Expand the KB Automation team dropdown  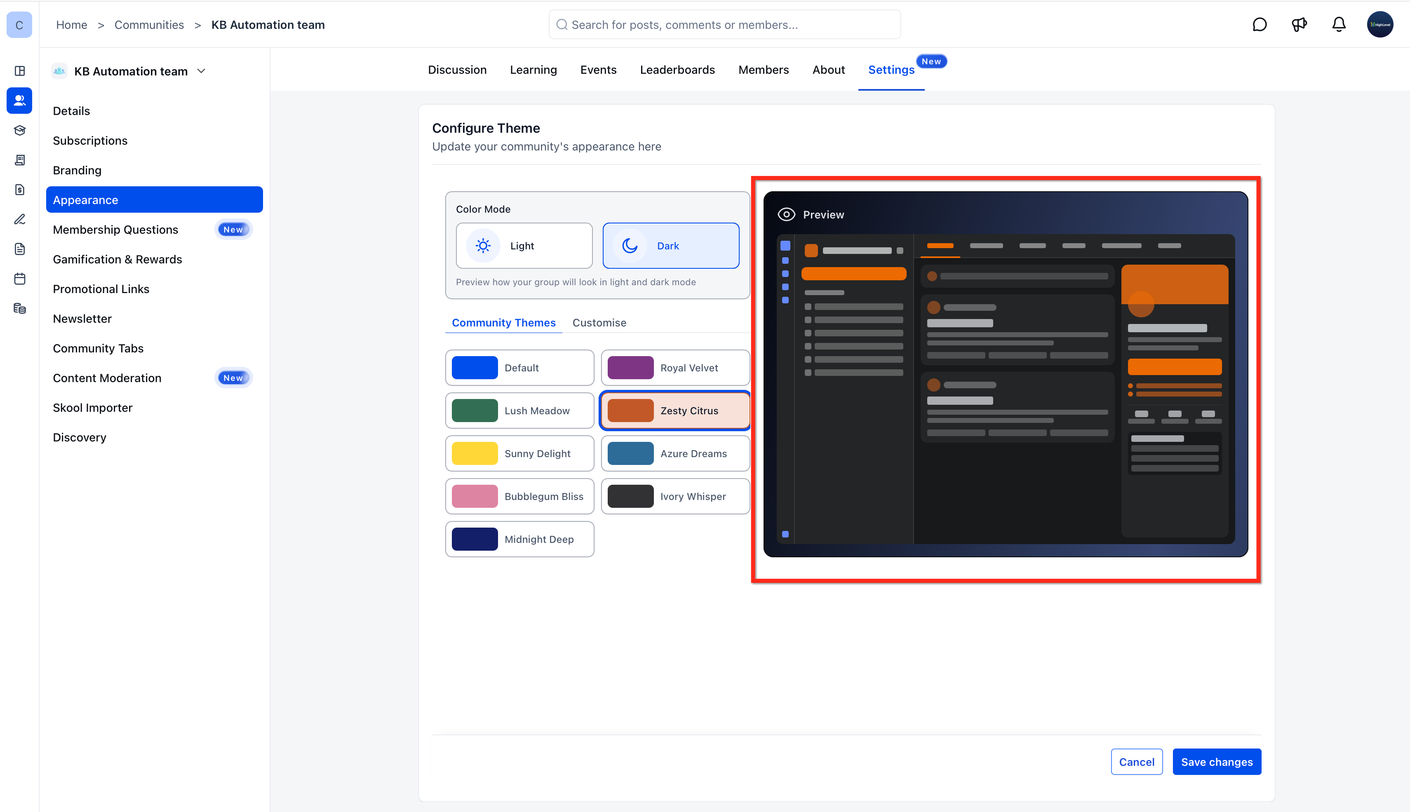(x=201, y=71)
